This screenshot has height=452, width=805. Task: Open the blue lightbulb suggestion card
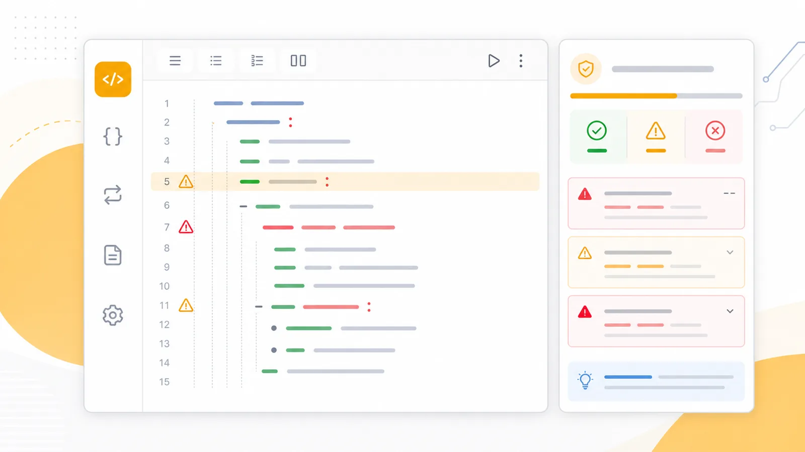click(x=656, y=381)
